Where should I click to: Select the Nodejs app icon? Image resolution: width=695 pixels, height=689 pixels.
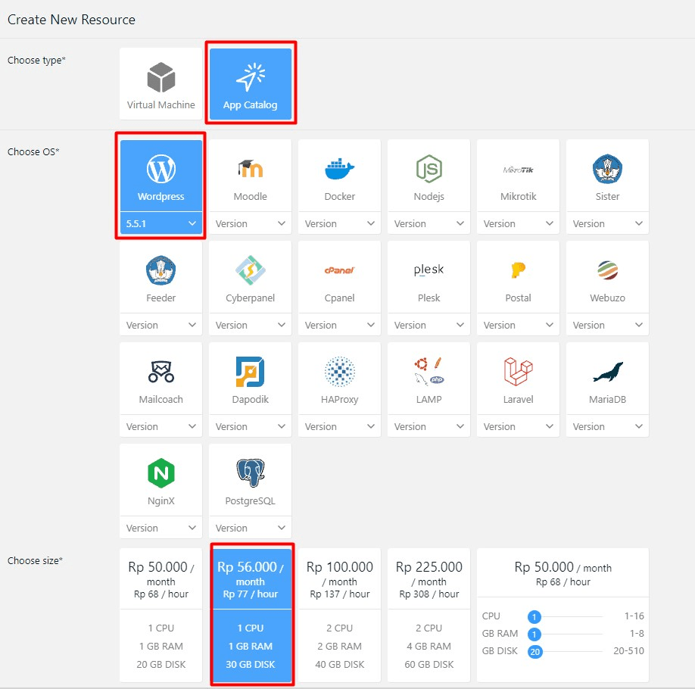pos(429,169)
